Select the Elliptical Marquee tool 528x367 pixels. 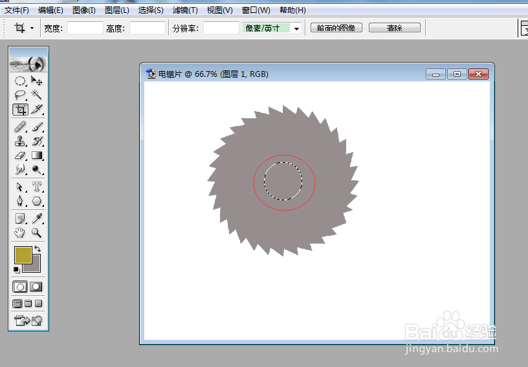(20, 81)
